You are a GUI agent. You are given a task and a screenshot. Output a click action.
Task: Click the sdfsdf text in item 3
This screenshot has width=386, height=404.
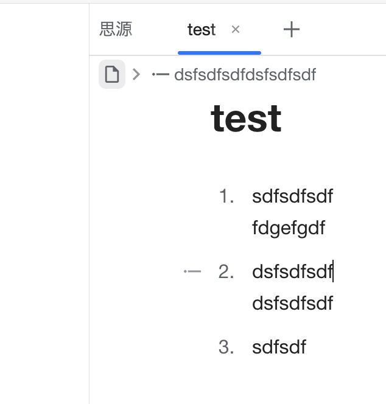tap(279, 347)
